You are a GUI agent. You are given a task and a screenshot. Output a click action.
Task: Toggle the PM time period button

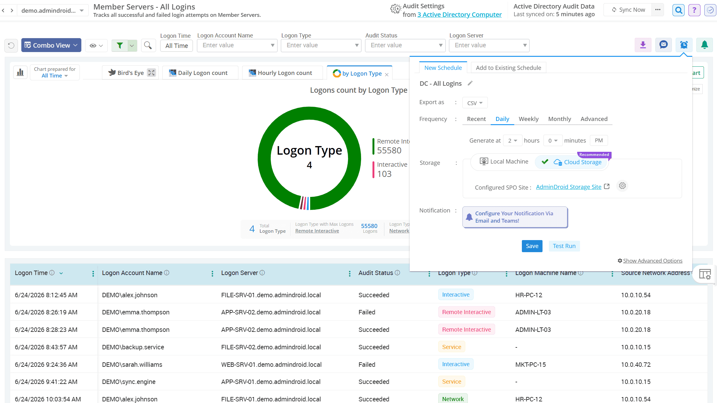pyautogui.click(x=599, y=140)
